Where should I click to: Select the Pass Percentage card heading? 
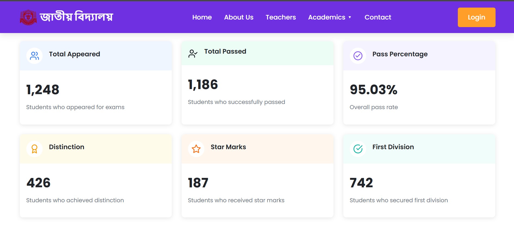point(400,54)
